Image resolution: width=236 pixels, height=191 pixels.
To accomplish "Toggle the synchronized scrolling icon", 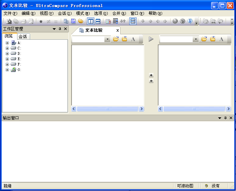I will coord(133,21).
